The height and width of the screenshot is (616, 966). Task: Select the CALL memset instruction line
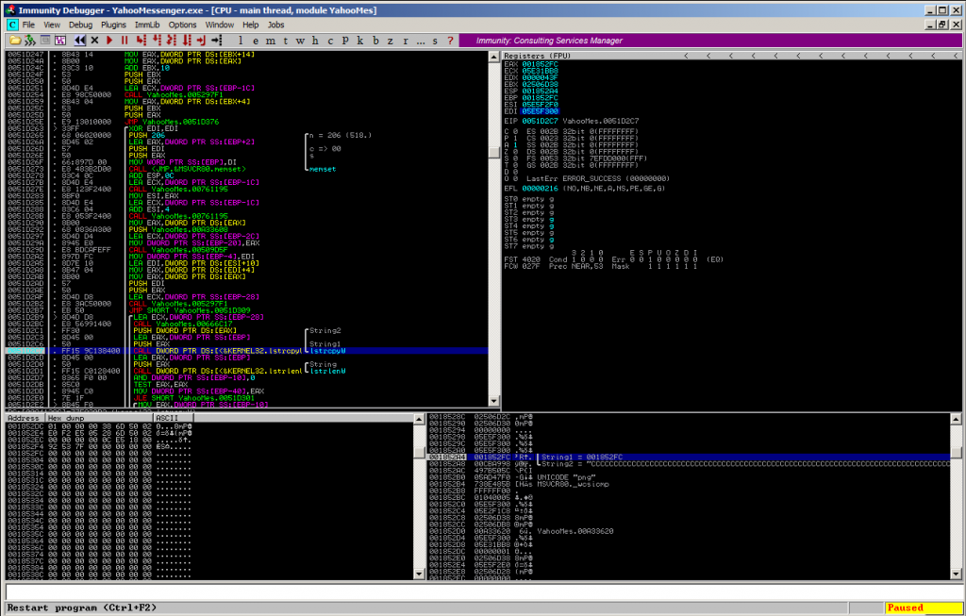coord(188,169)
